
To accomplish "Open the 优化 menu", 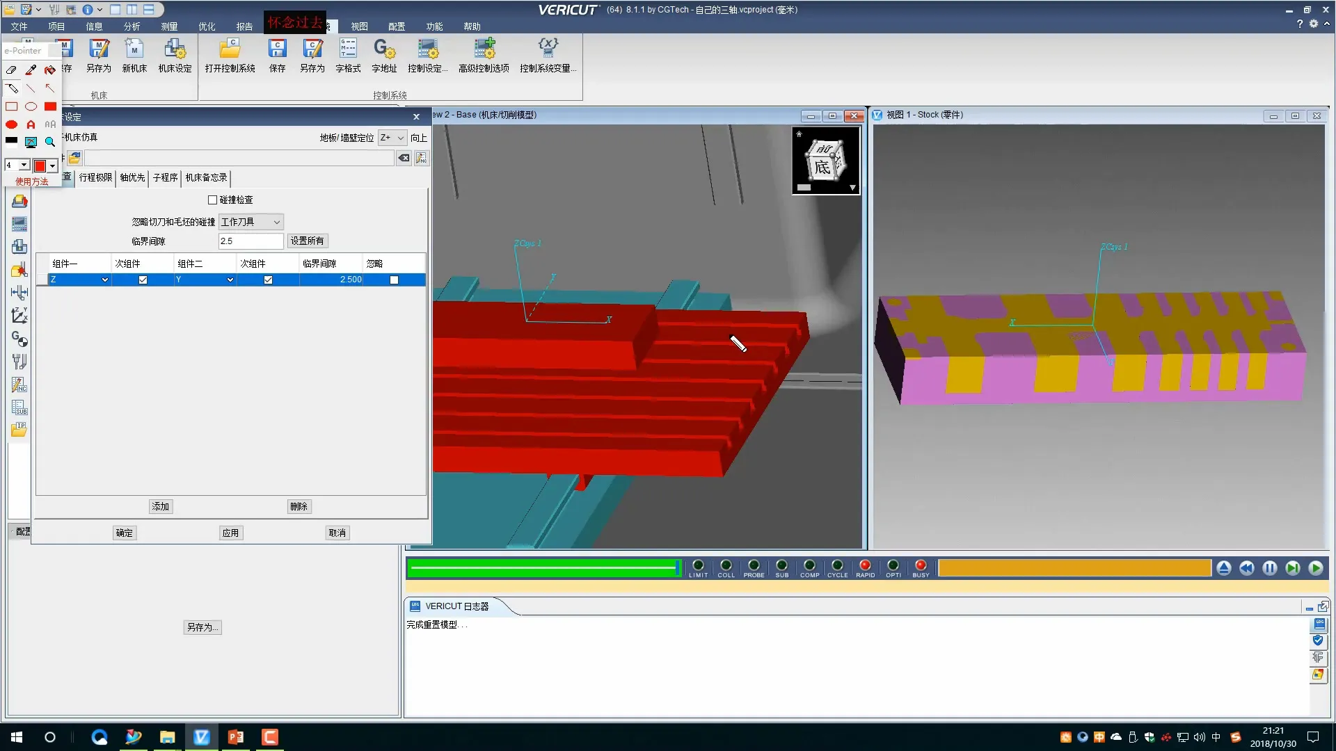I will tap(207, 26).
